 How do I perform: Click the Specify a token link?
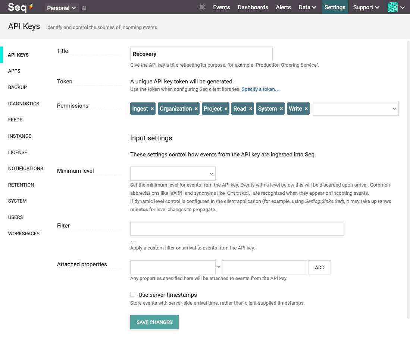pos(260,89)
